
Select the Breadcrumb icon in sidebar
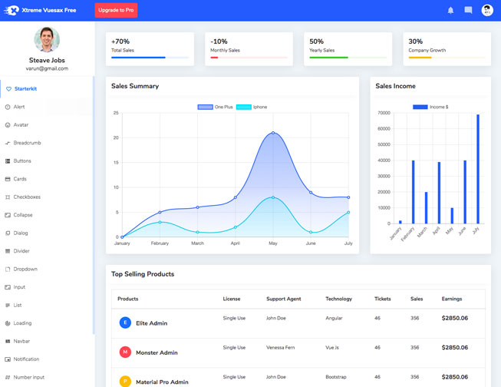(x=8, y=143)
